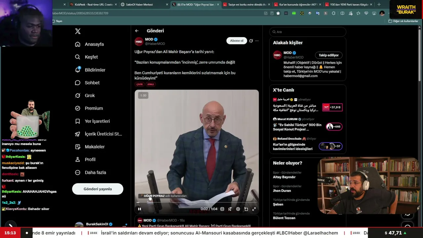Click the bookmark star in address bar
The height and width of the screenshot is (238, 423).
click(278, 13)
